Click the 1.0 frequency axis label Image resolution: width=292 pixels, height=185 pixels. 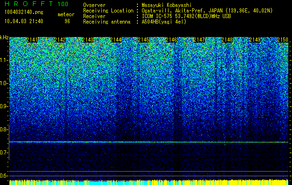point(4,83)
